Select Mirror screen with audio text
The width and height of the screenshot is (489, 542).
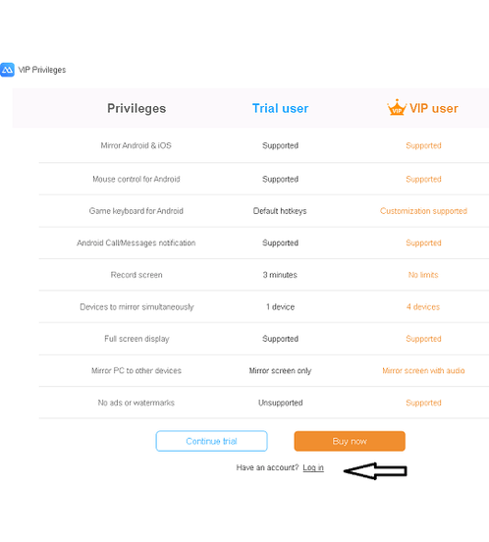point(423,370)
